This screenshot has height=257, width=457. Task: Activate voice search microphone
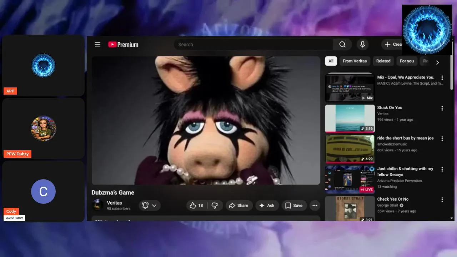(362, 44)
